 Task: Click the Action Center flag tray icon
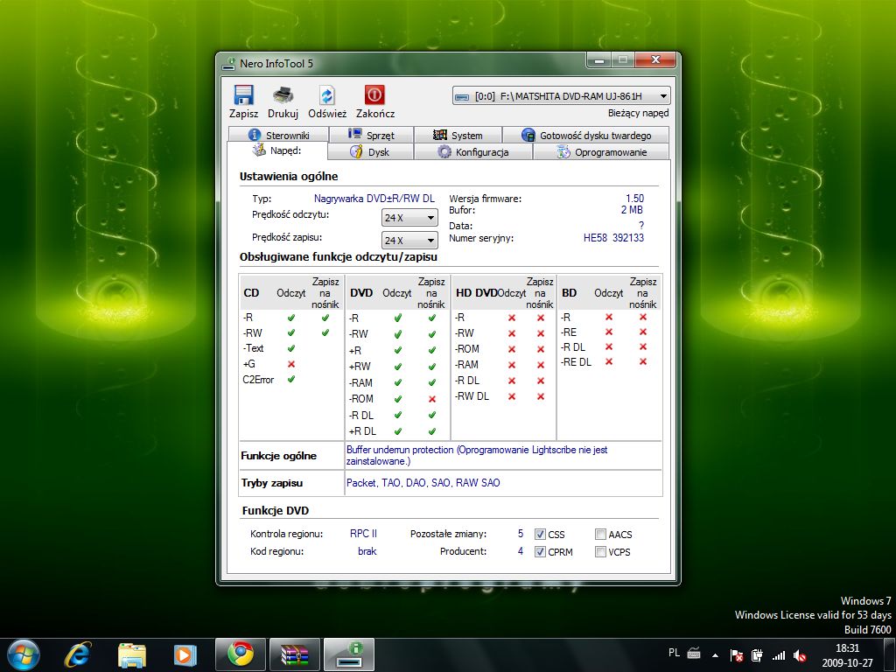point(737,655)
